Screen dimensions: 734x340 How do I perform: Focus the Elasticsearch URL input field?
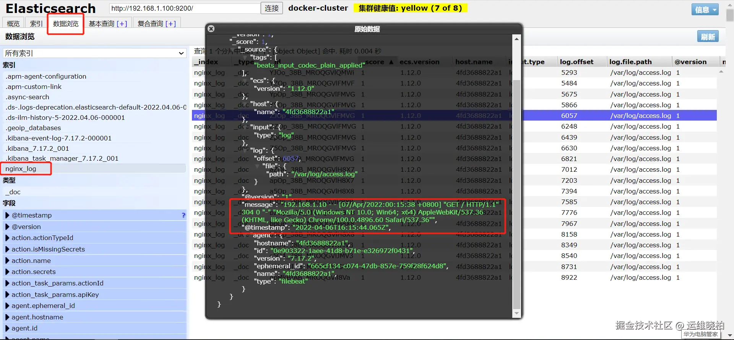[185, 8]
